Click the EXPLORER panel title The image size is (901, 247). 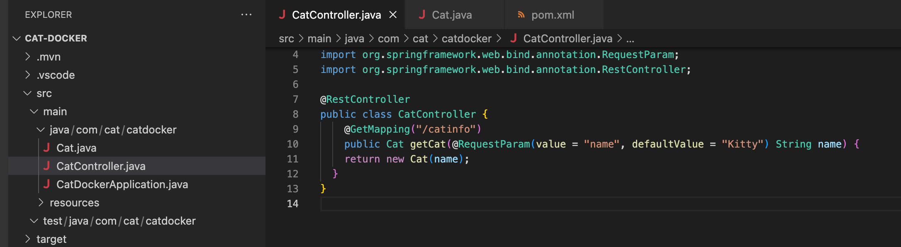49,15
